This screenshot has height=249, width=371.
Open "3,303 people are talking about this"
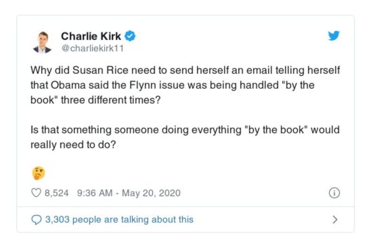click(119, 219)
